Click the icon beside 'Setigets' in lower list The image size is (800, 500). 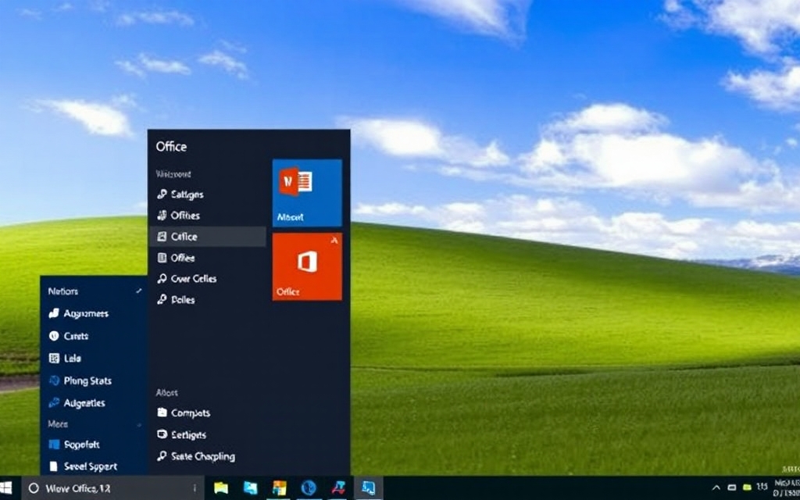pyautogui.click(x=162, y=434)
